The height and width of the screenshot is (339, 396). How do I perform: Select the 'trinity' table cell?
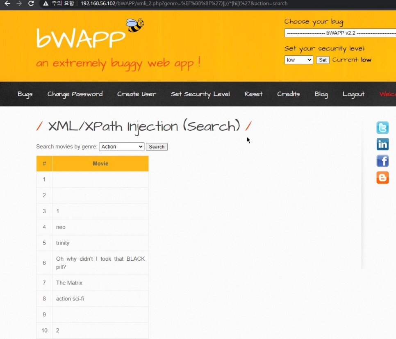pos(100,243)
